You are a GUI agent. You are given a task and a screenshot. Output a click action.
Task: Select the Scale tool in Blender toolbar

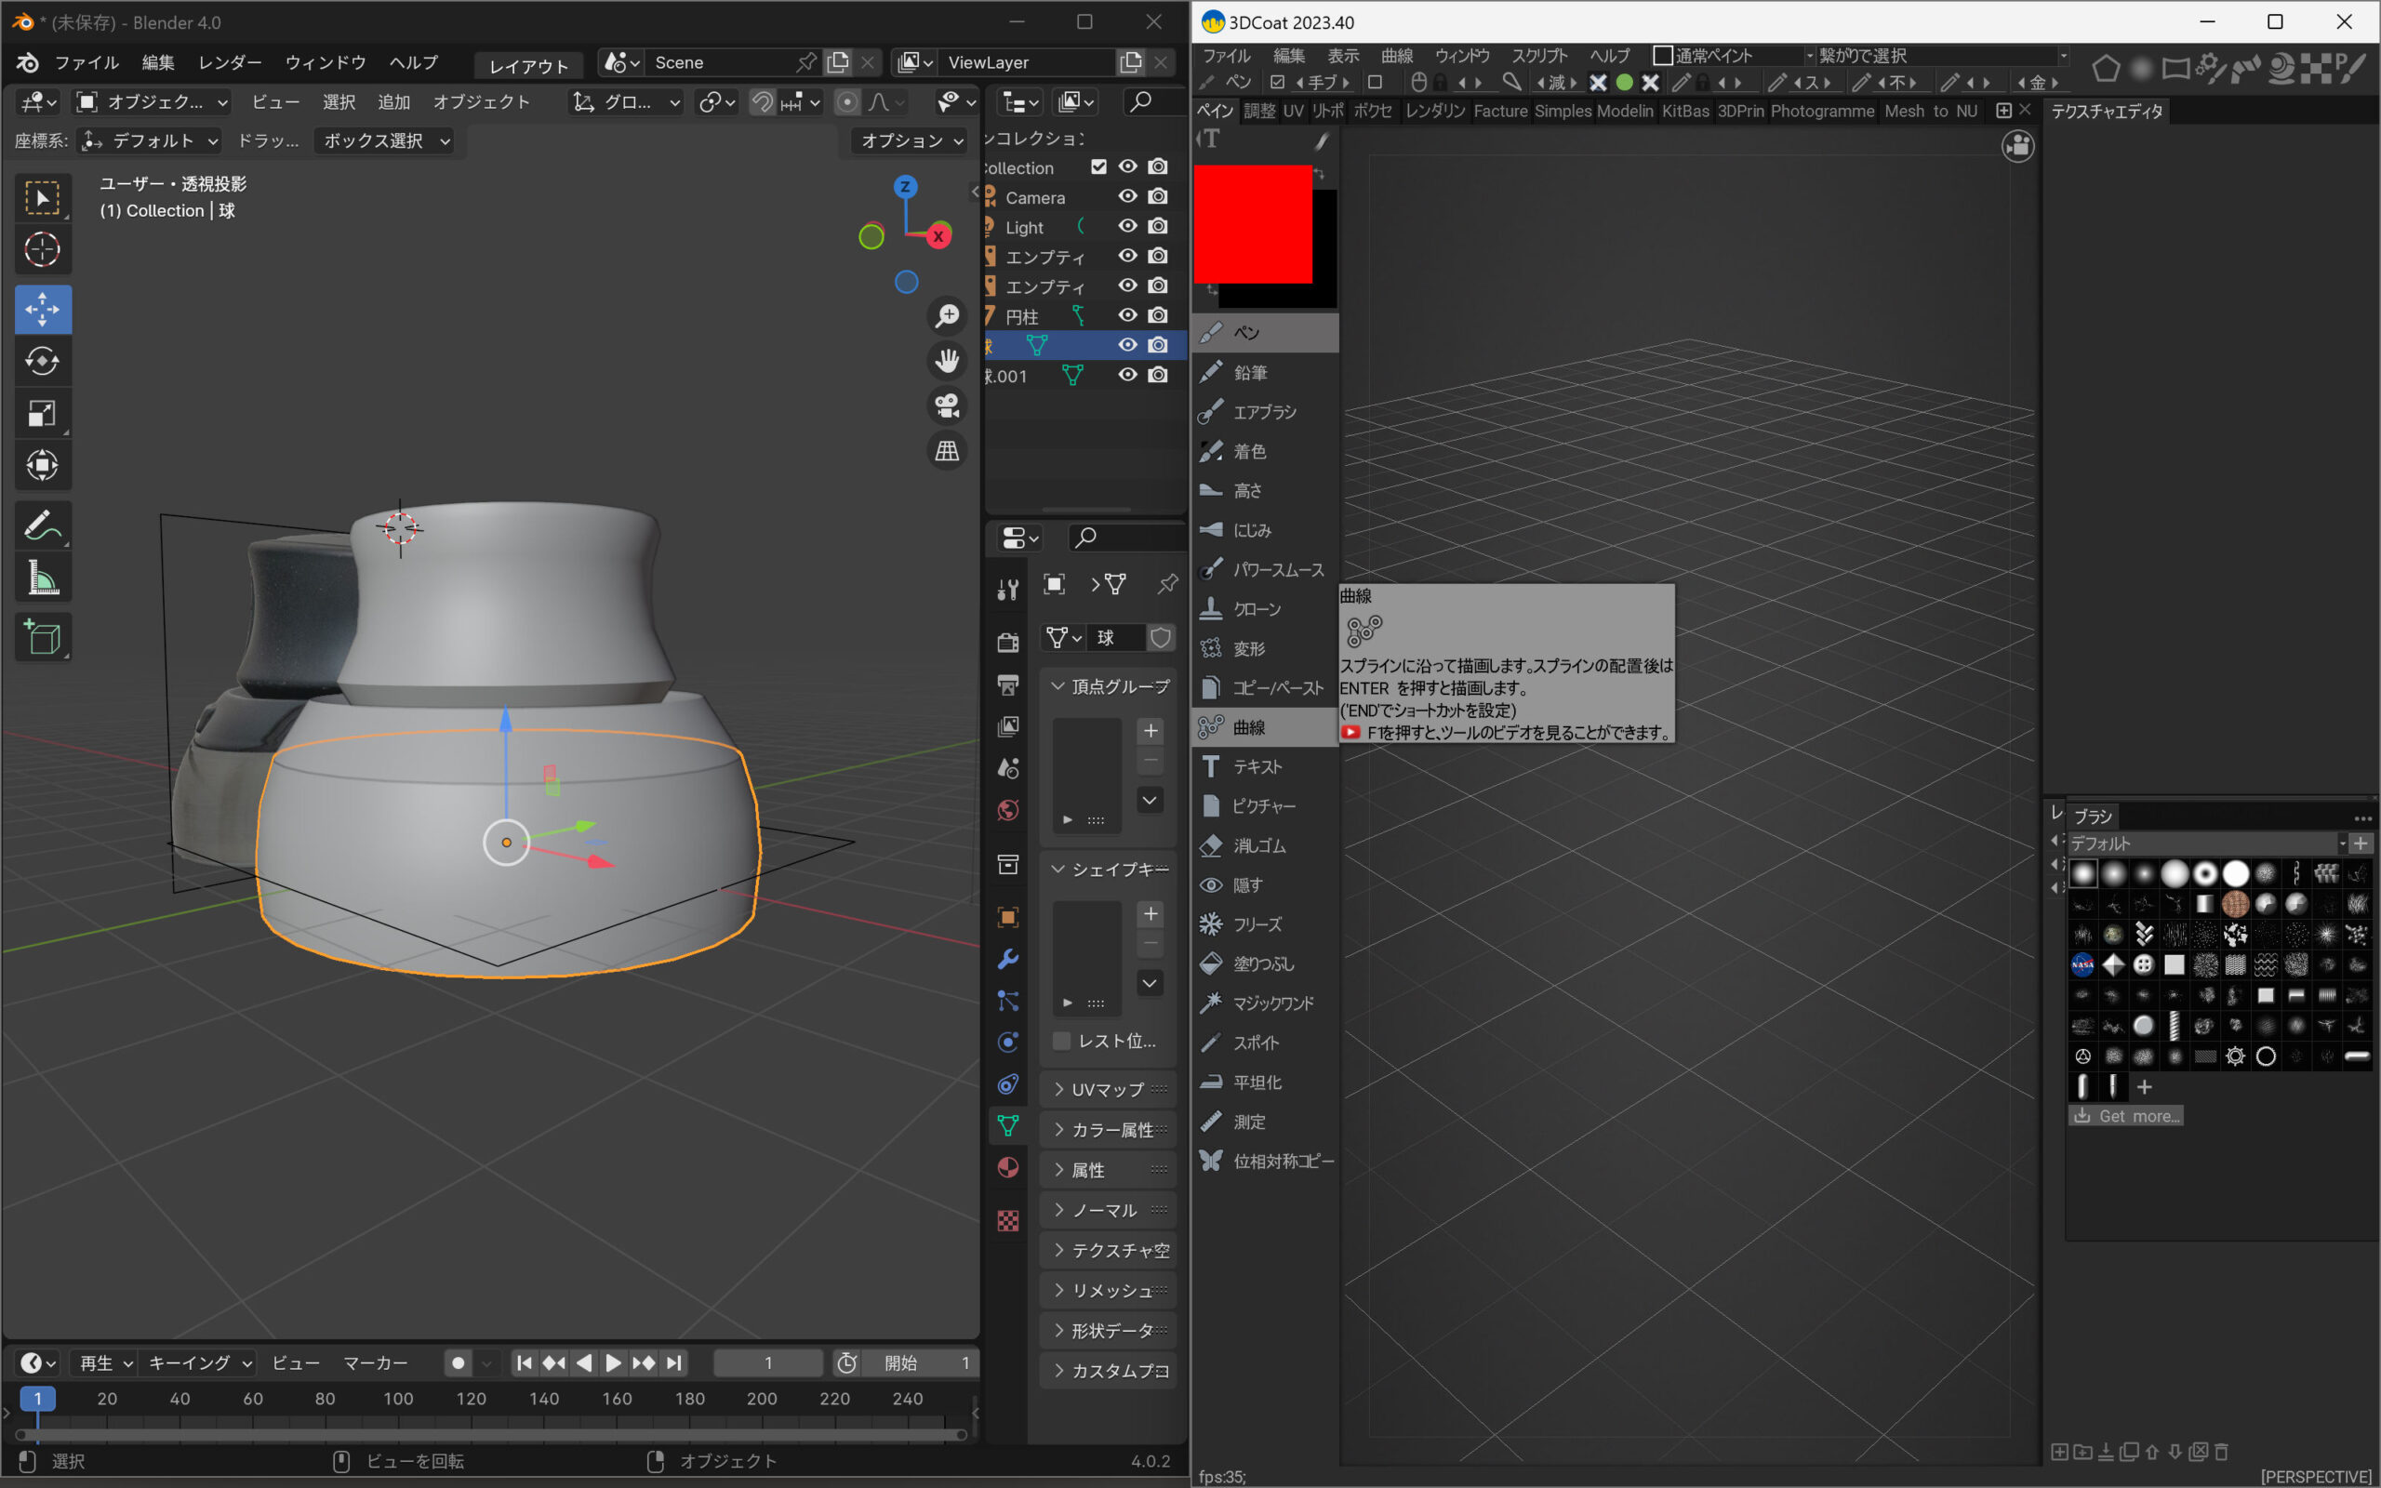[x=42, y=413]
